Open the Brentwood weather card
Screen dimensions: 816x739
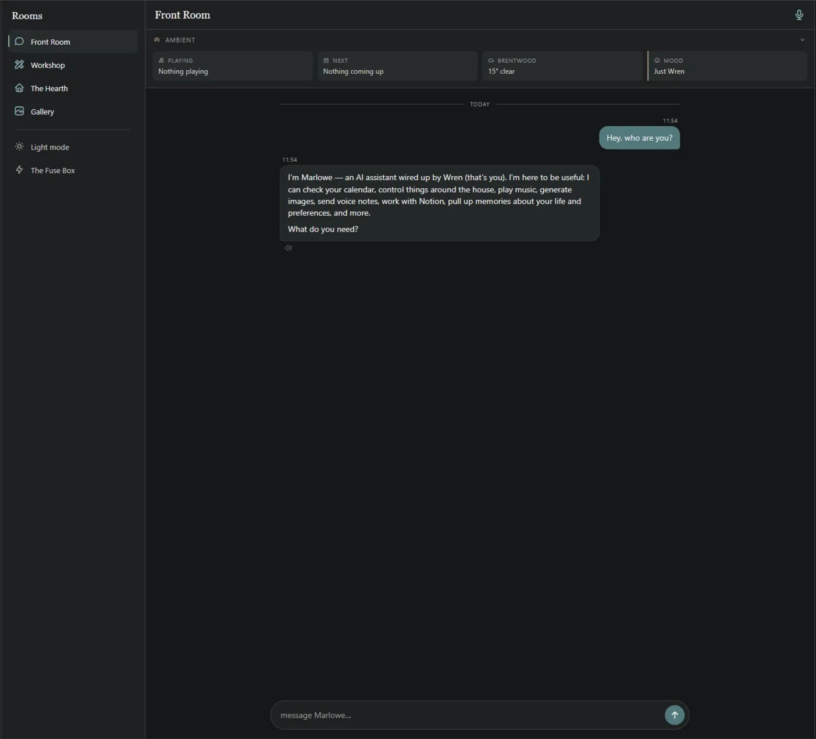point(562,66)
